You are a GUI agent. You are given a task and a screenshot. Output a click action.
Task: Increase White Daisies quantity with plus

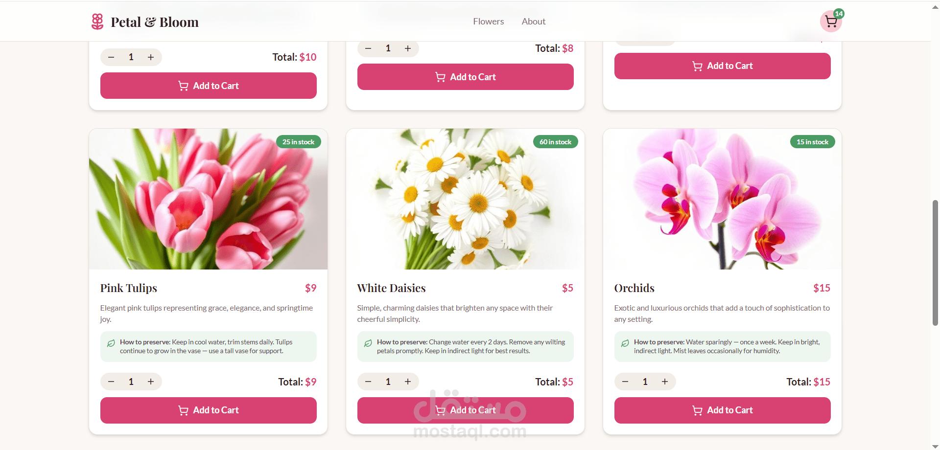[x=408, y=382]
